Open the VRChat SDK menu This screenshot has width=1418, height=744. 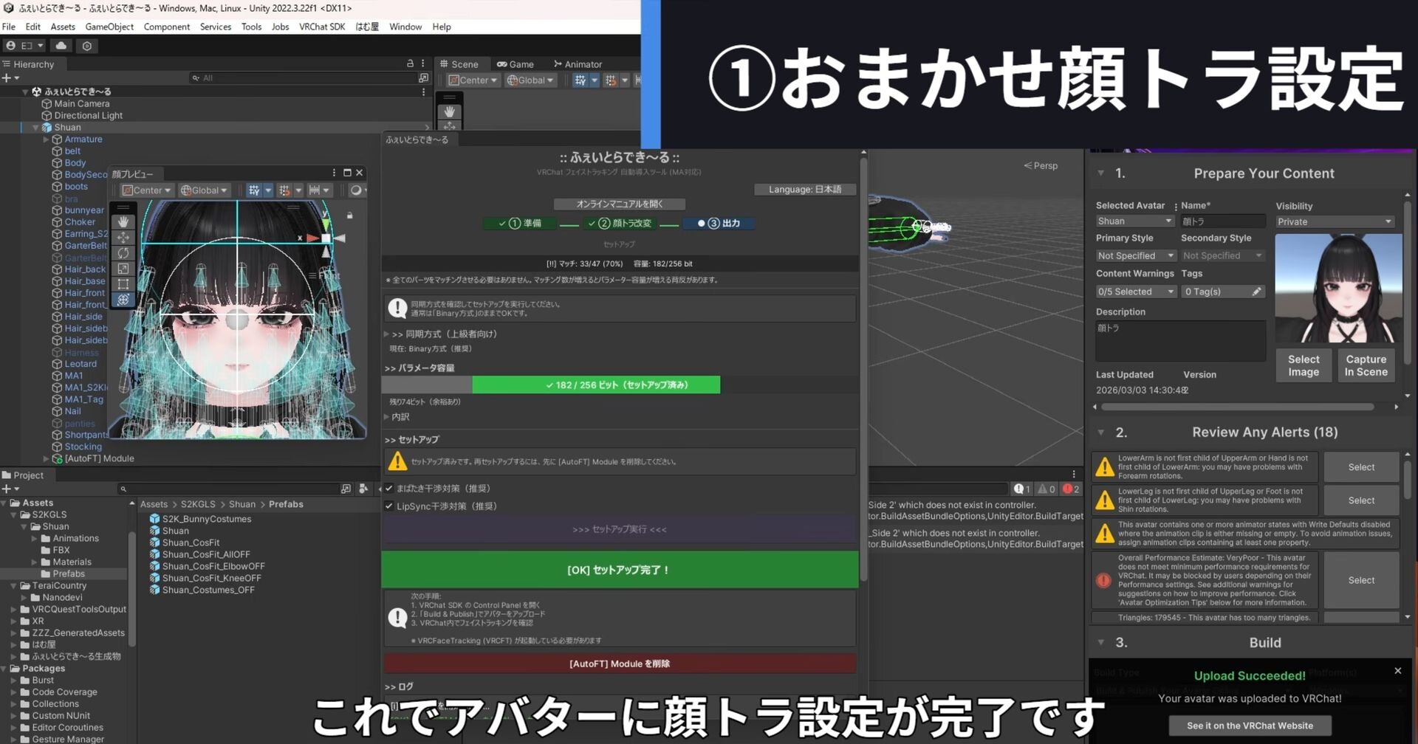pyautogui.click(x=322, y=27)
